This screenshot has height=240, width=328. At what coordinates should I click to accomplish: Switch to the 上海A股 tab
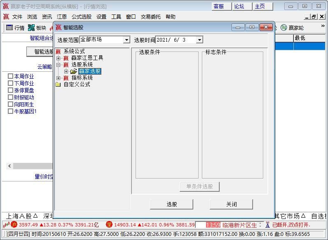[x=22, y=216]
